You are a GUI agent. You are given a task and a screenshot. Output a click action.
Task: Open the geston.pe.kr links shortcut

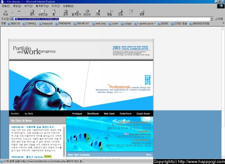[x=145, y=24]
